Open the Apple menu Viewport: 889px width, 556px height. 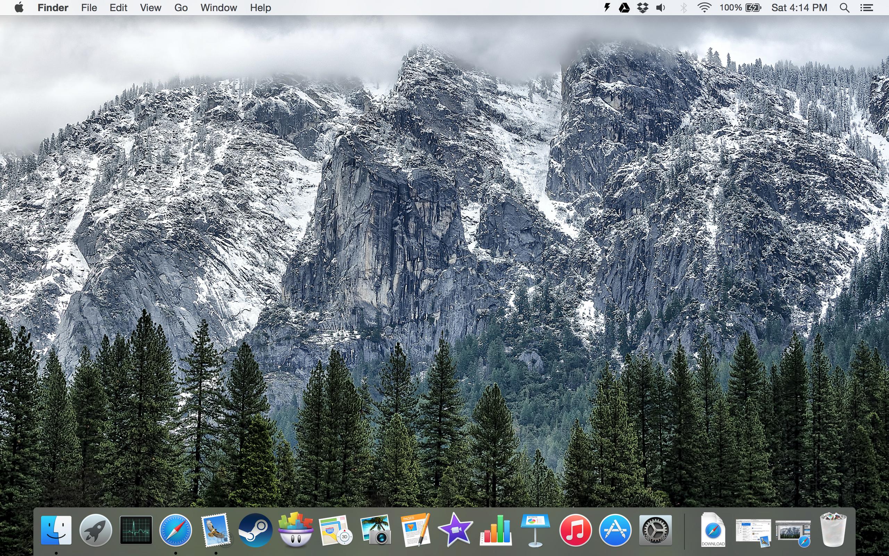pyautogui.click(x=19, y=8)
